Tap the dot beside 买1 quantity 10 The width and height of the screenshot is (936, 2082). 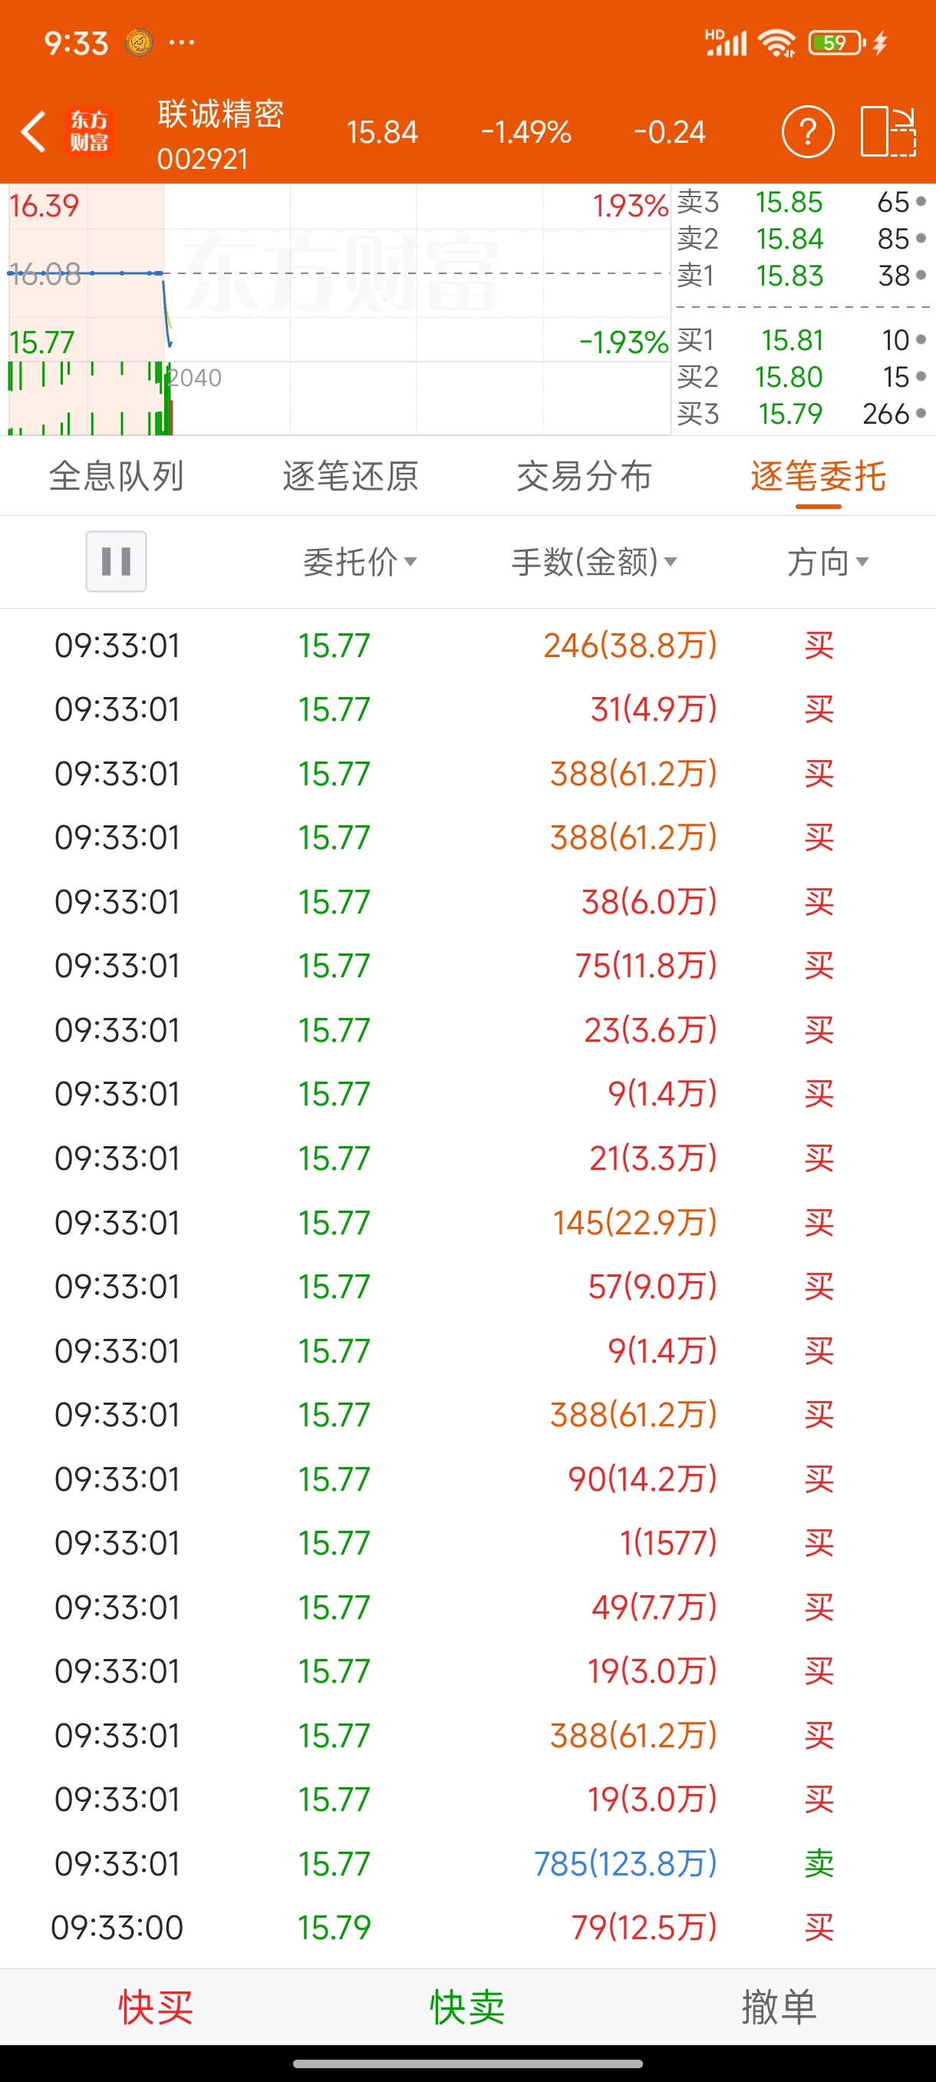click(921, 340)
